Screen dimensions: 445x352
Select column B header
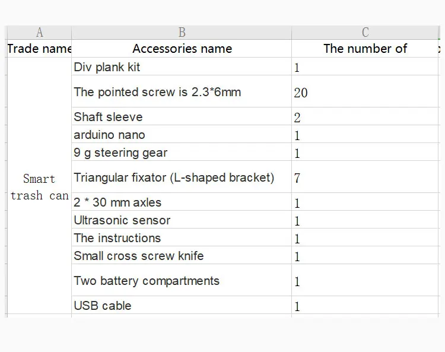pyautogui.click(x=182, y=33)
